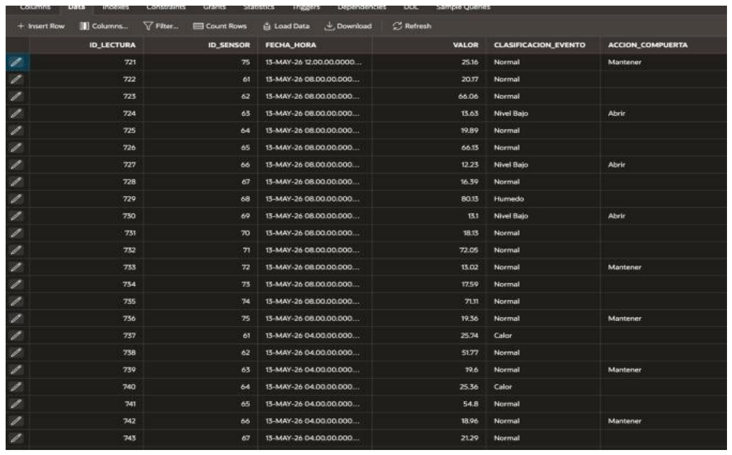Select the VALOR cell 25.16

point(429,62)
